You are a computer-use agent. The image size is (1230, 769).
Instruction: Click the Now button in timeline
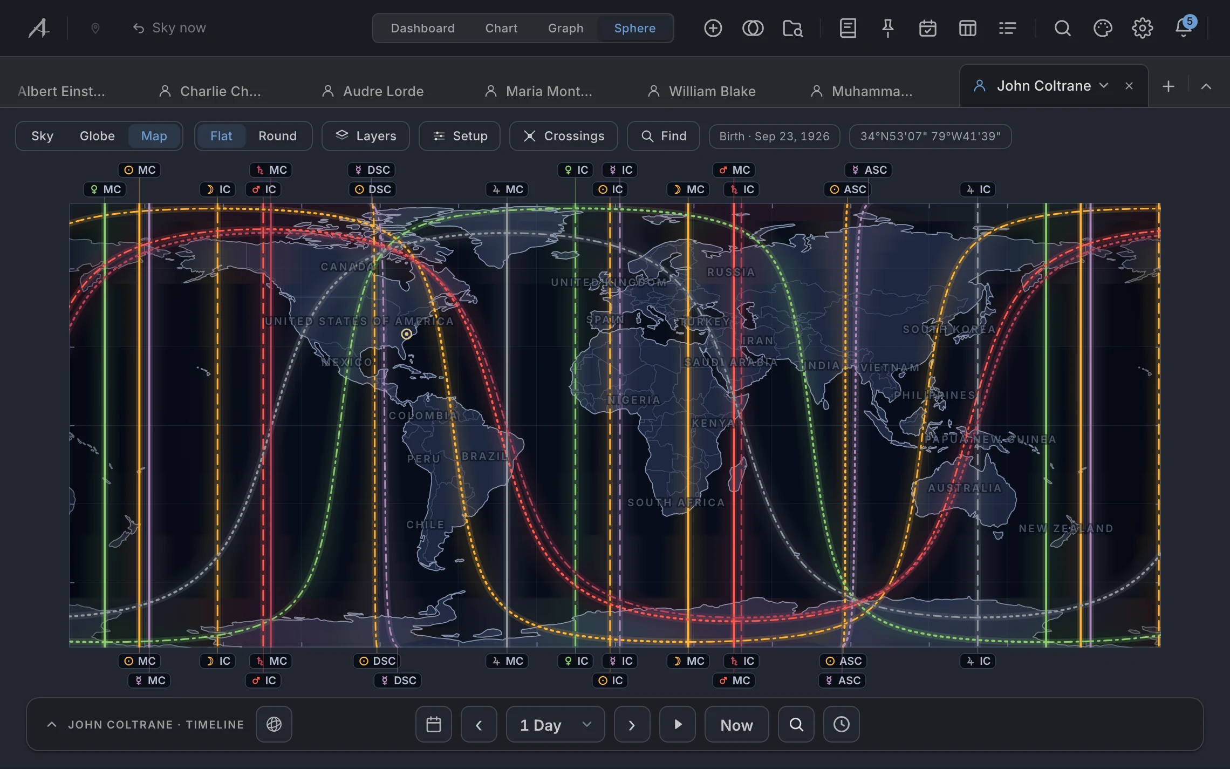736,724
